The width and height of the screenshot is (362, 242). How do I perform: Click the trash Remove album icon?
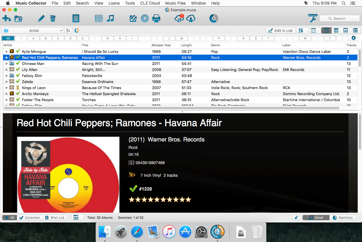click(x=53, y=19)
